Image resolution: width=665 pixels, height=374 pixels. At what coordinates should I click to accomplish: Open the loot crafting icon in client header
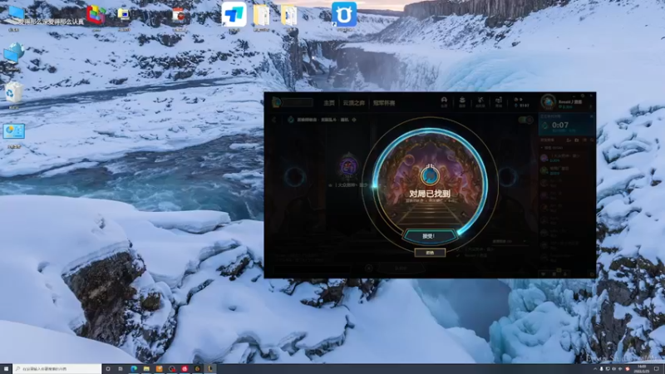[480, 101]
